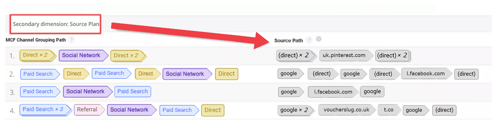This screenshot has height=123, width=494.
Task: Select the Referral chip in row 4
Action: coord(87,110)
